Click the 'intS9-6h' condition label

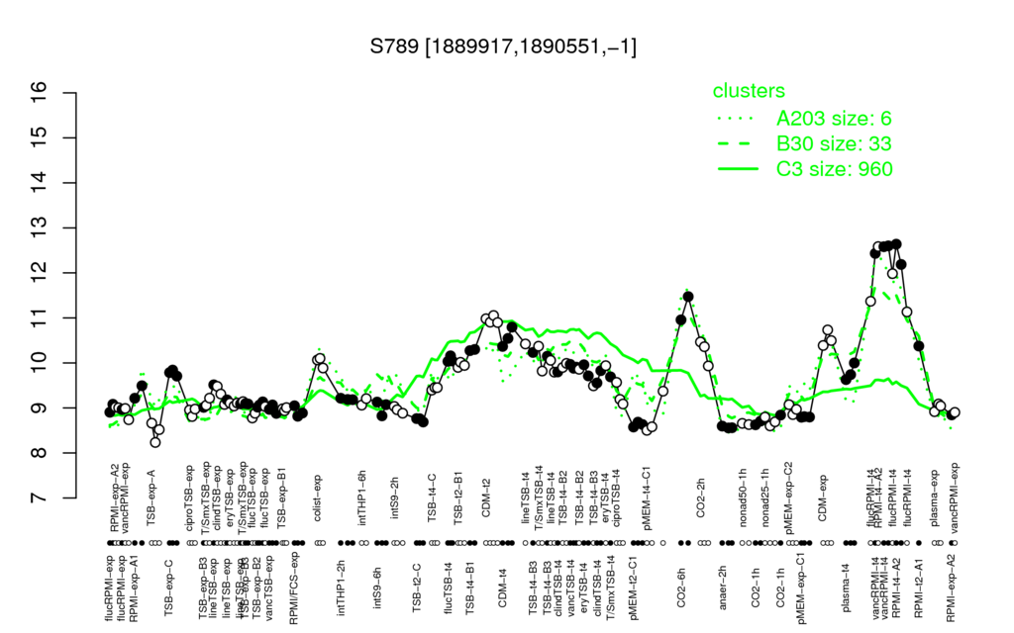coord(378,588)
